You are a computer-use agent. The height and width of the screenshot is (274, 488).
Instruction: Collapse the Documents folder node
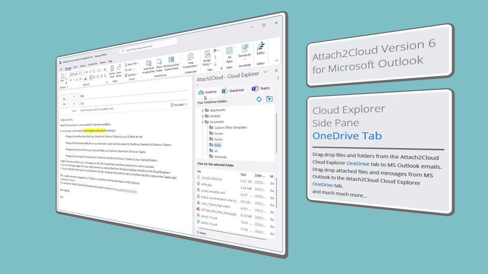coord(203,122)
